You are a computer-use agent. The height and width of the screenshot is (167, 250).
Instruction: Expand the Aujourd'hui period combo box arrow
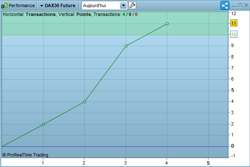coord(123,5)
